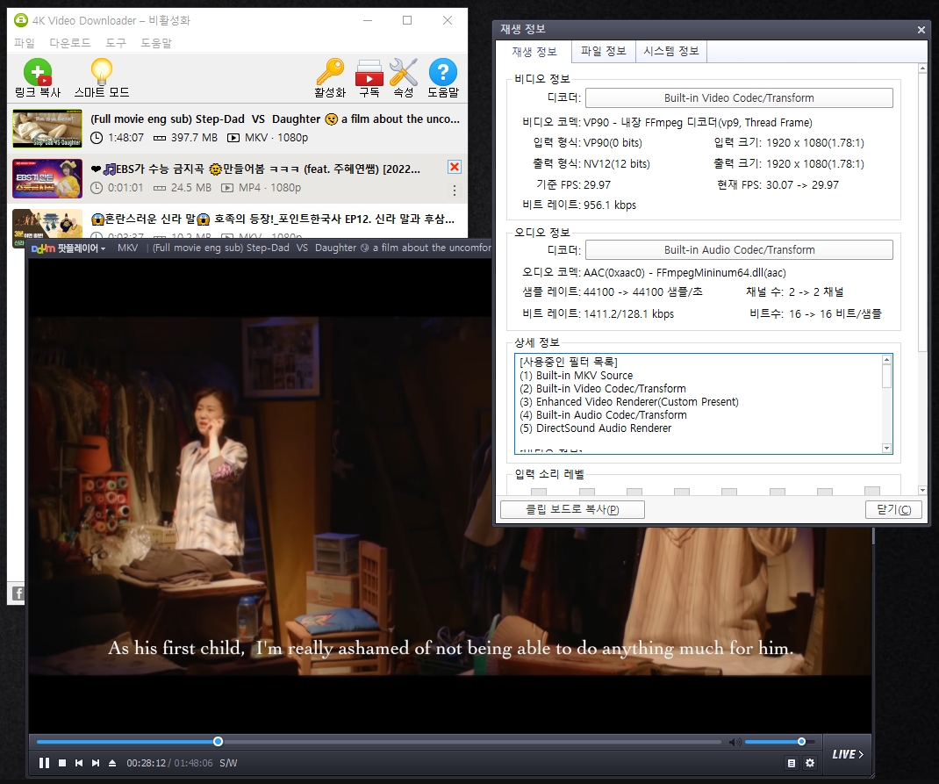Image resolution: width=939 pixels, height=784 pixels.
Task: Select '(1) Built-in MKV Source' filter line
Action: 576,376
